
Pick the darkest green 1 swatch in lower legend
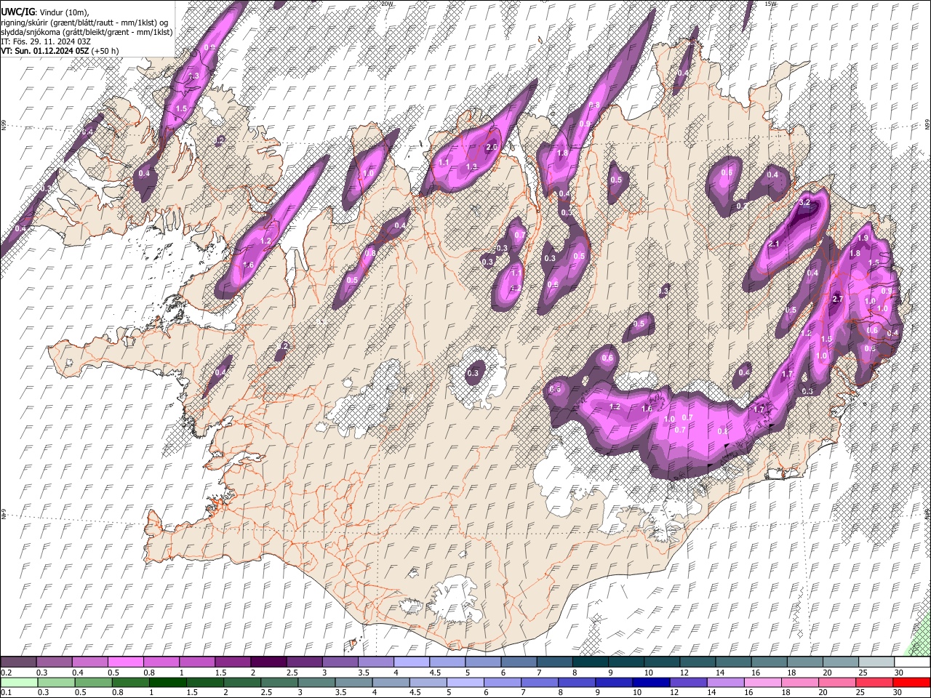[168, 682]
